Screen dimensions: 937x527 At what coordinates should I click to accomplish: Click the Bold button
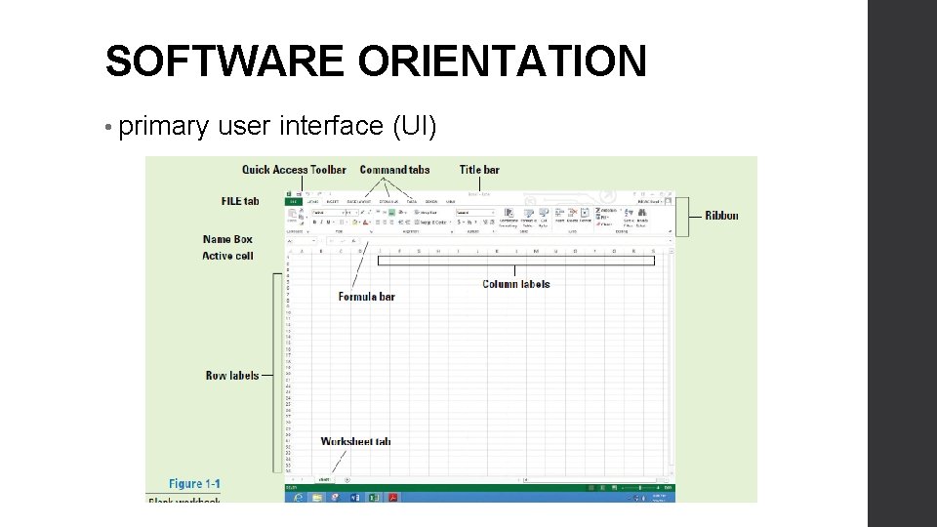(x=314, y=223)
